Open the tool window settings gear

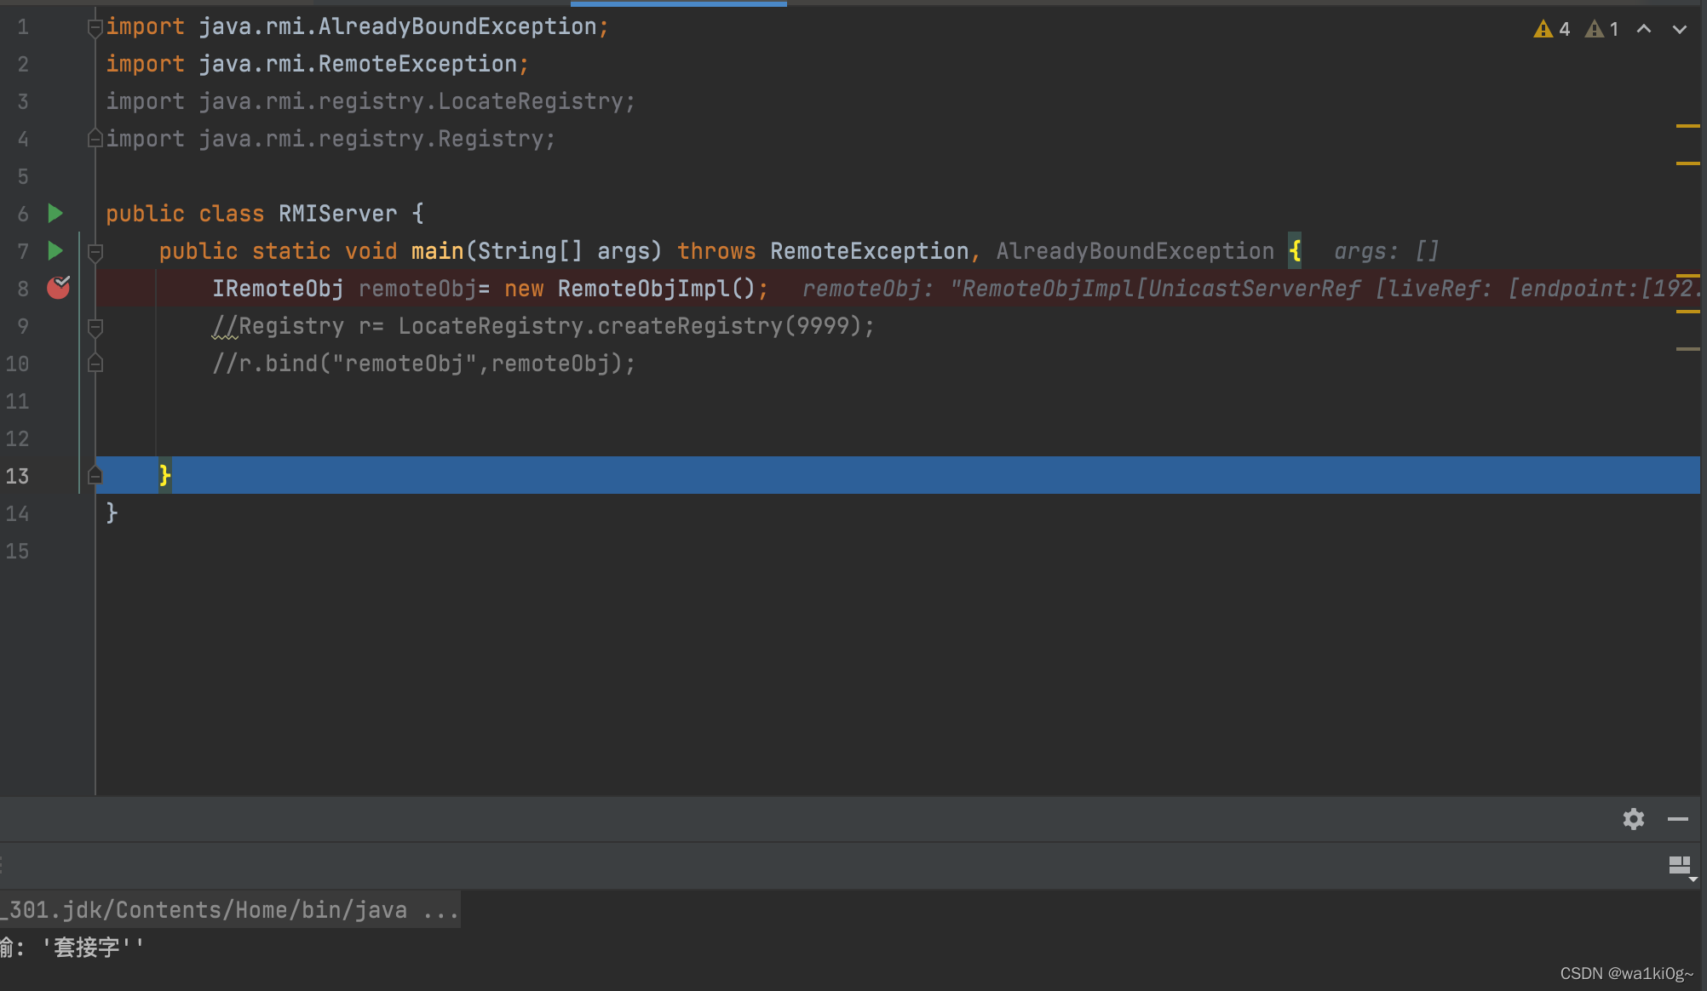pyautogui.click(x=1634, y=819)
